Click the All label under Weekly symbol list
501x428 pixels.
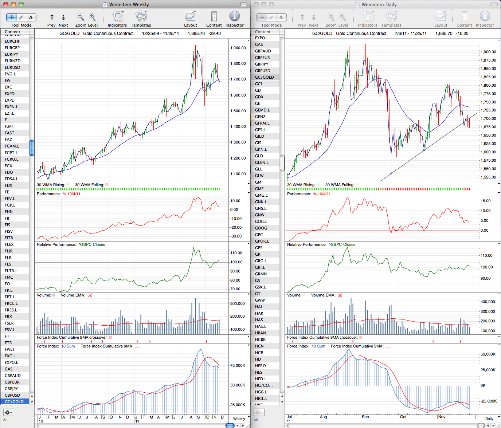pyautogui.click(x=5, y=420)
